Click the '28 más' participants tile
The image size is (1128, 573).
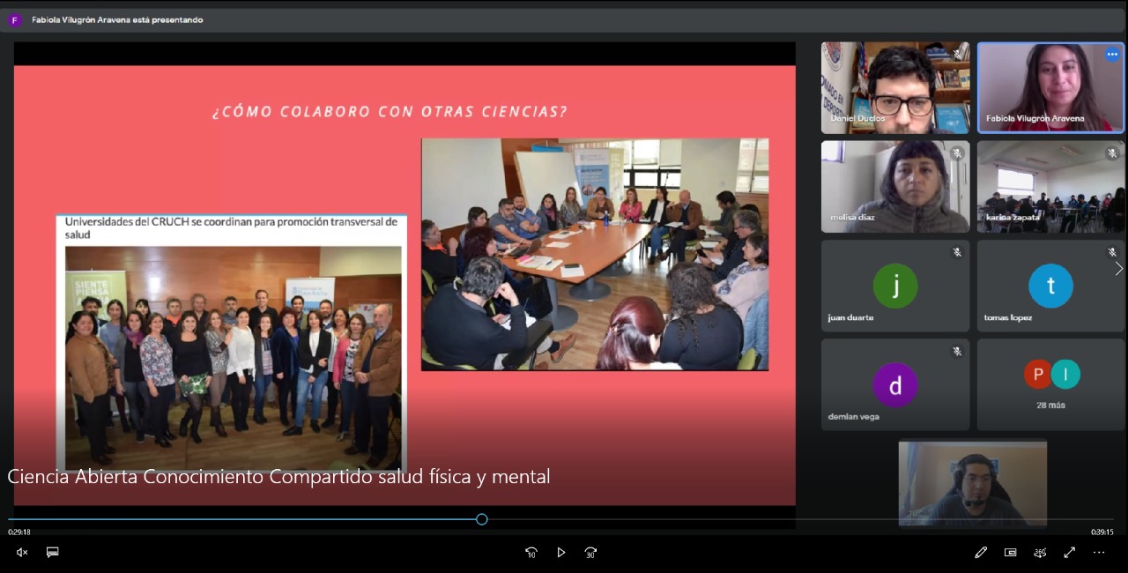(1050, 385)
